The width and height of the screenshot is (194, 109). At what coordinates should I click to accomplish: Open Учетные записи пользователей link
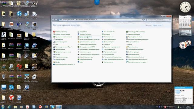[x=112, y=57]
